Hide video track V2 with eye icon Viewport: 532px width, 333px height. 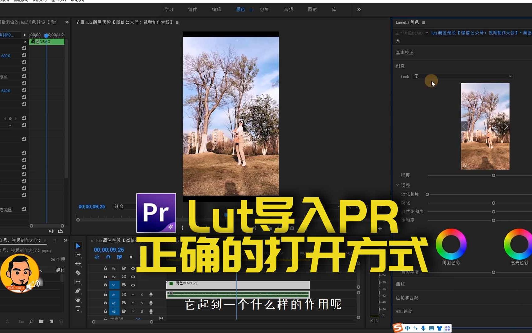coord(133,277)
